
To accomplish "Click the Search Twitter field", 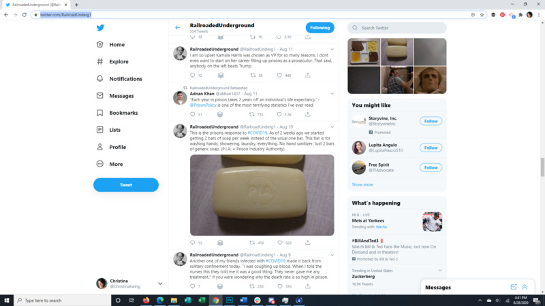I will (x=397, y=28).
